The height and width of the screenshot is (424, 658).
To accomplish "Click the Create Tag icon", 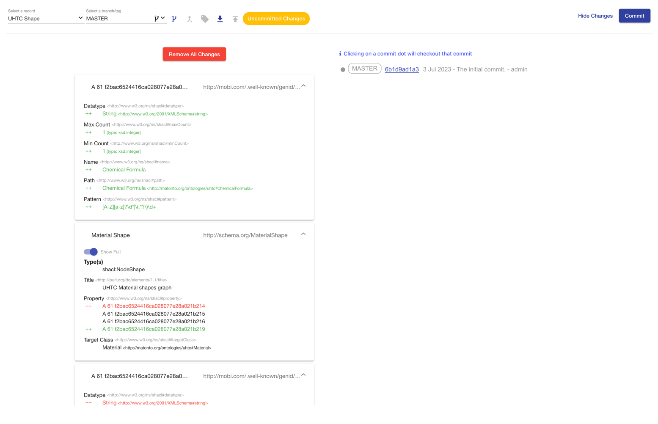I will tap(205, 19).
